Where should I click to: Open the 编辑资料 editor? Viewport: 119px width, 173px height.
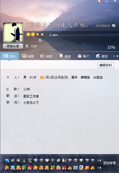tap(105, 65)
